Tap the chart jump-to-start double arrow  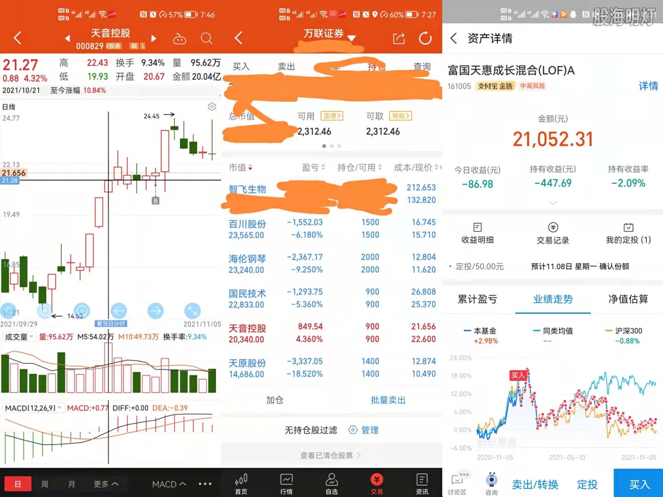[x=8, y=312]
